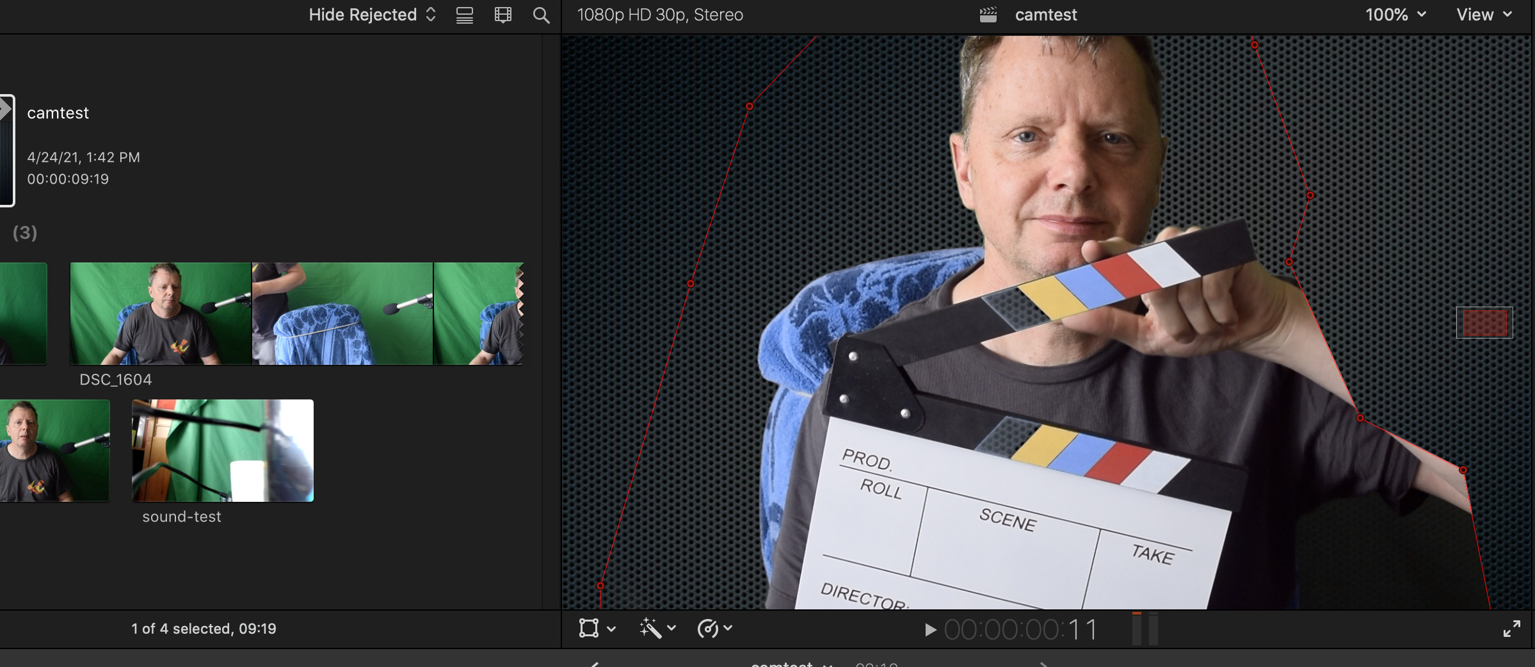Screen dimensions: 1535x667
Task: Select the DSC_1604 clip thumbnail
Action: click(160, 314)
